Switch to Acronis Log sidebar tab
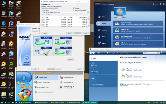The height and width of the screenshot is (104, 166). [103, 78]
